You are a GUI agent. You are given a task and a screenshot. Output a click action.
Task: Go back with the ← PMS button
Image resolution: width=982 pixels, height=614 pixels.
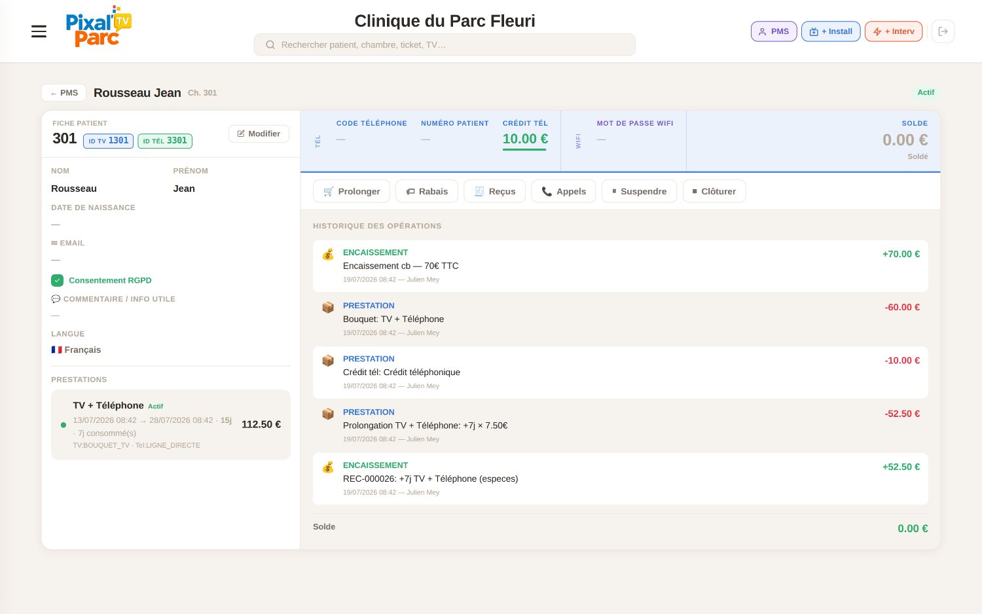(x=64, y=93)
